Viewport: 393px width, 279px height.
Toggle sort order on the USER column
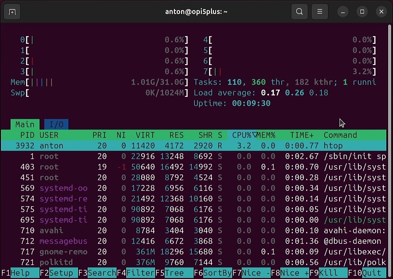point(50,135)
